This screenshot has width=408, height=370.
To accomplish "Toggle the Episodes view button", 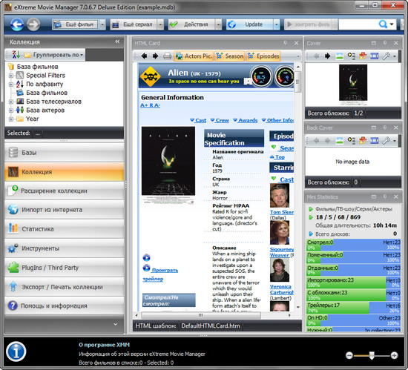I will click(x=263, y=56).
